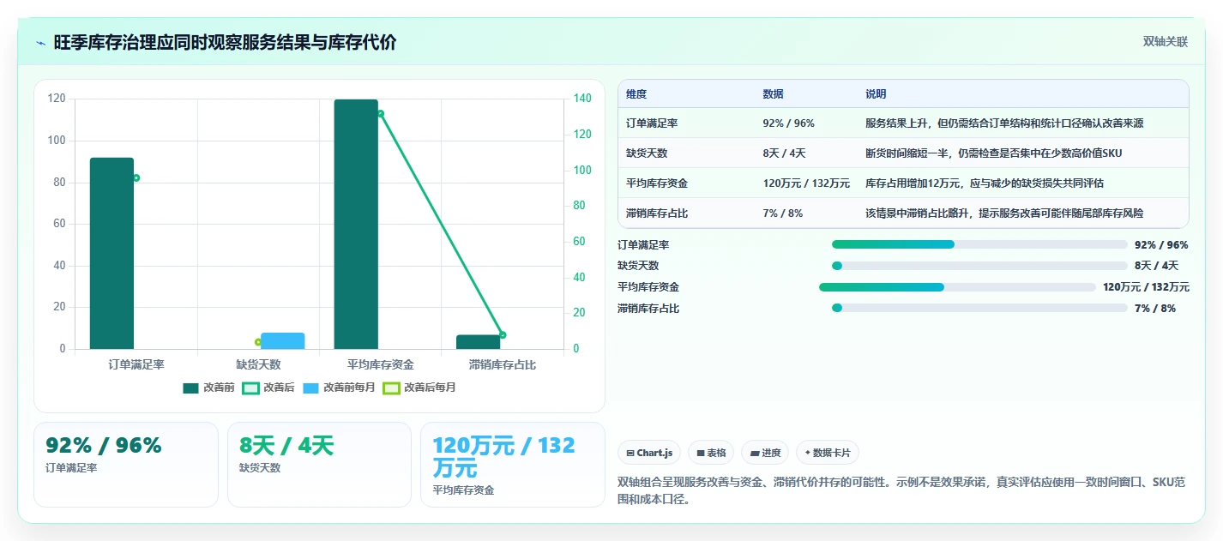Click the lightning icon beside the page title
The height and width of the screenshot is (541, 1223).
click(x=40, y=43)
